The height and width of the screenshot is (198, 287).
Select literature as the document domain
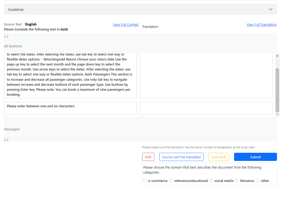tap(237, 181)
